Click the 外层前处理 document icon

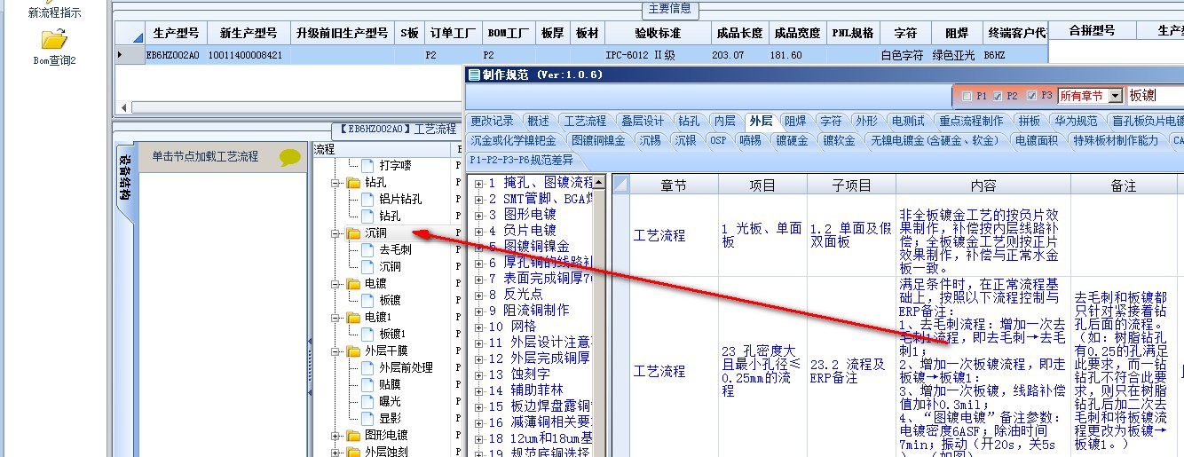tap(367, 368)
